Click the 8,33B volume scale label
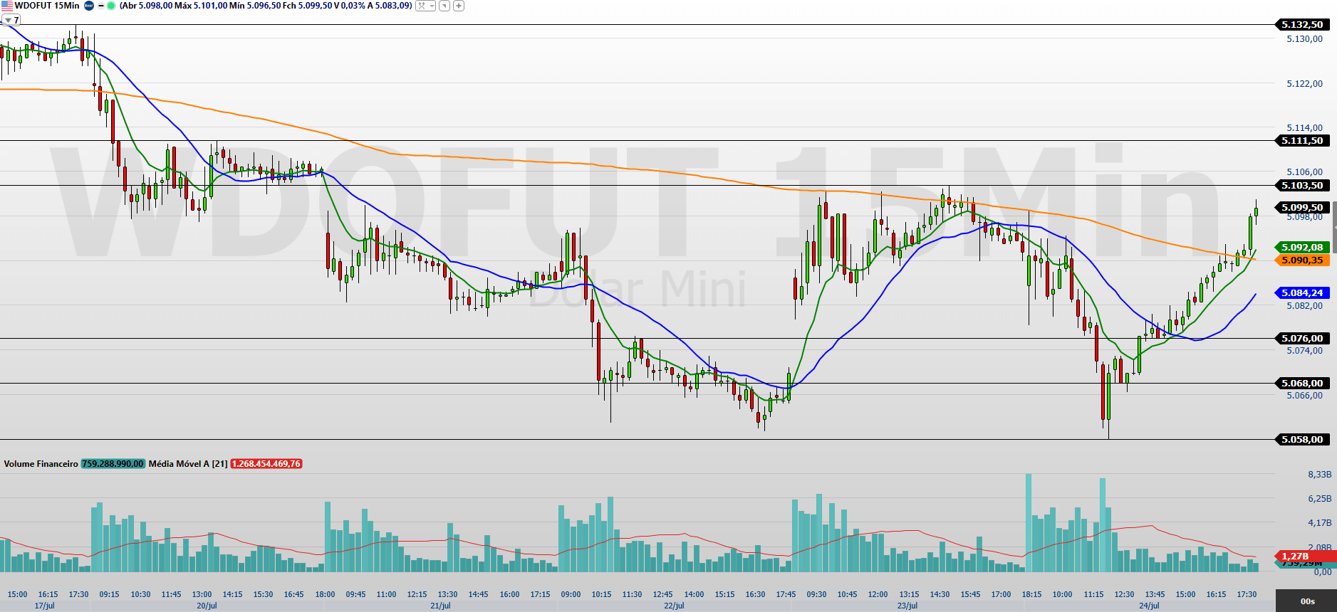This screenshot has height=612, width=1337. (1319, 474)
